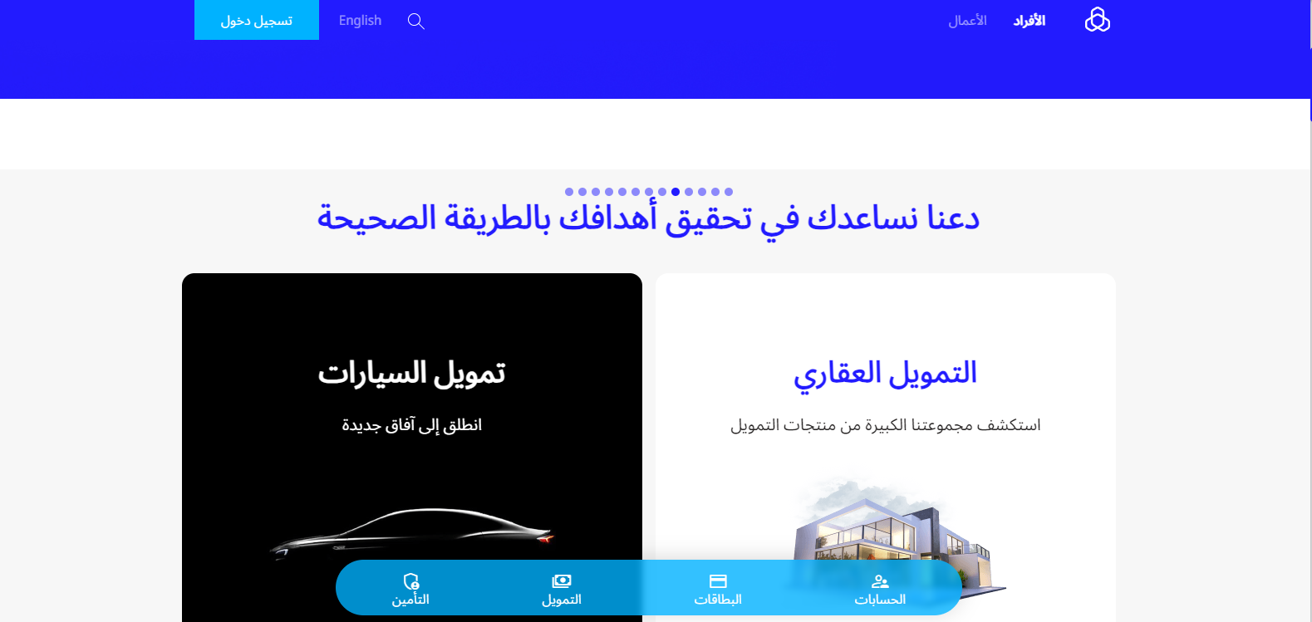Select the currently active dark carousel dot

coord(676,192)
